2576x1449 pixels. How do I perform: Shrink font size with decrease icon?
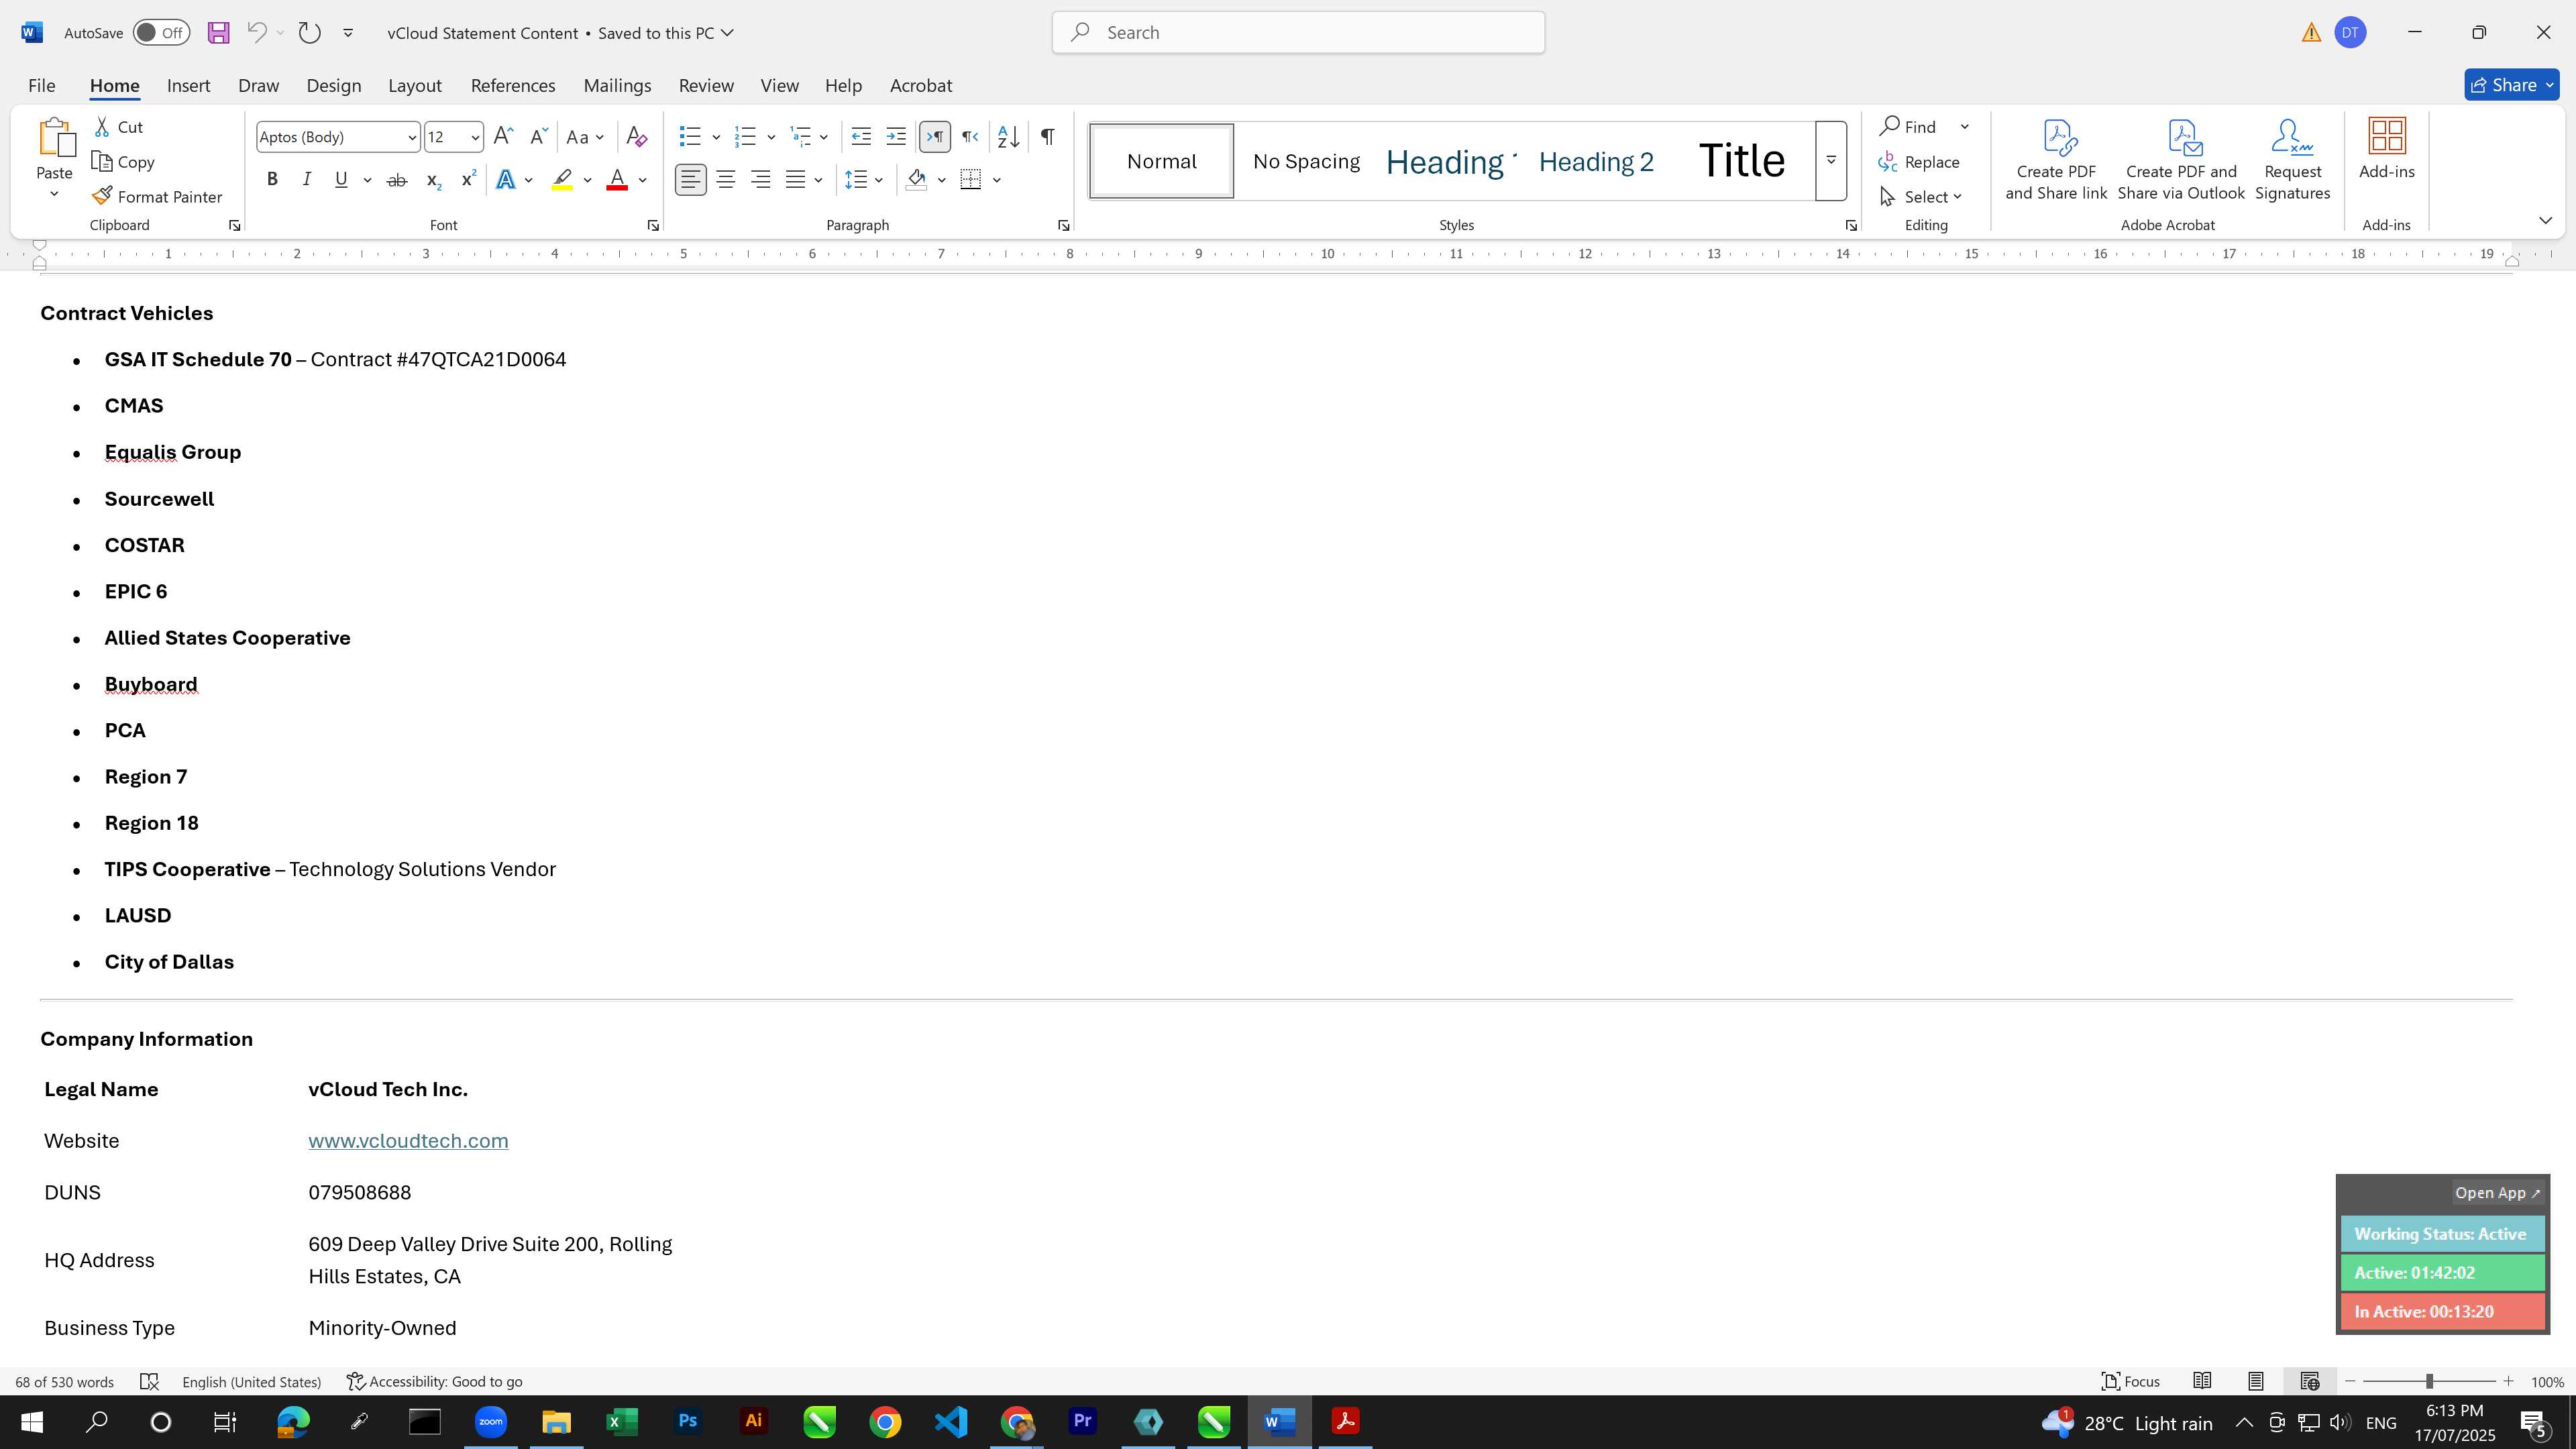[538, 136]
